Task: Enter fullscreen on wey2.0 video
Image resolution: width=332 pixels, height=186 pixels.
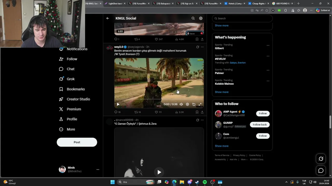Action: 200,104
